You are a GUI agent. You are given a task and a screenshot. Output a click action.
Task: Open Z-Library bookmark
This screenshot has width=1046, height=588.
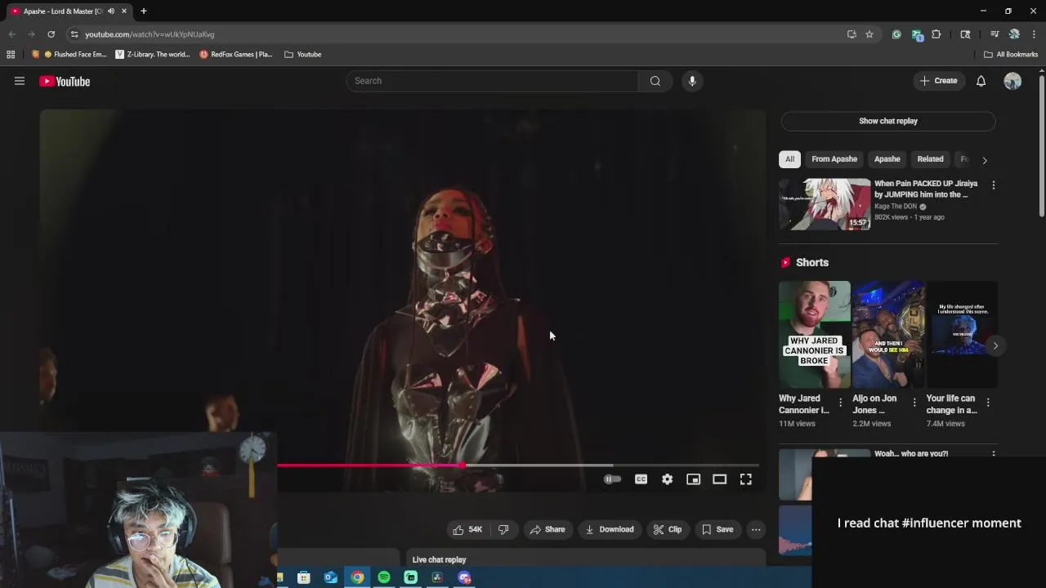coord(152,55)
